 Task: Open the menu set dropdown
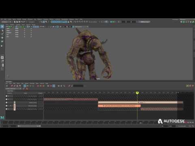tap(6, 22)
